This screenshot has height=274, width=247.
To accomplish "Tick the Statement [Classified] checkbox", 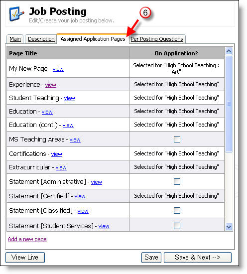I will (177, 210).
